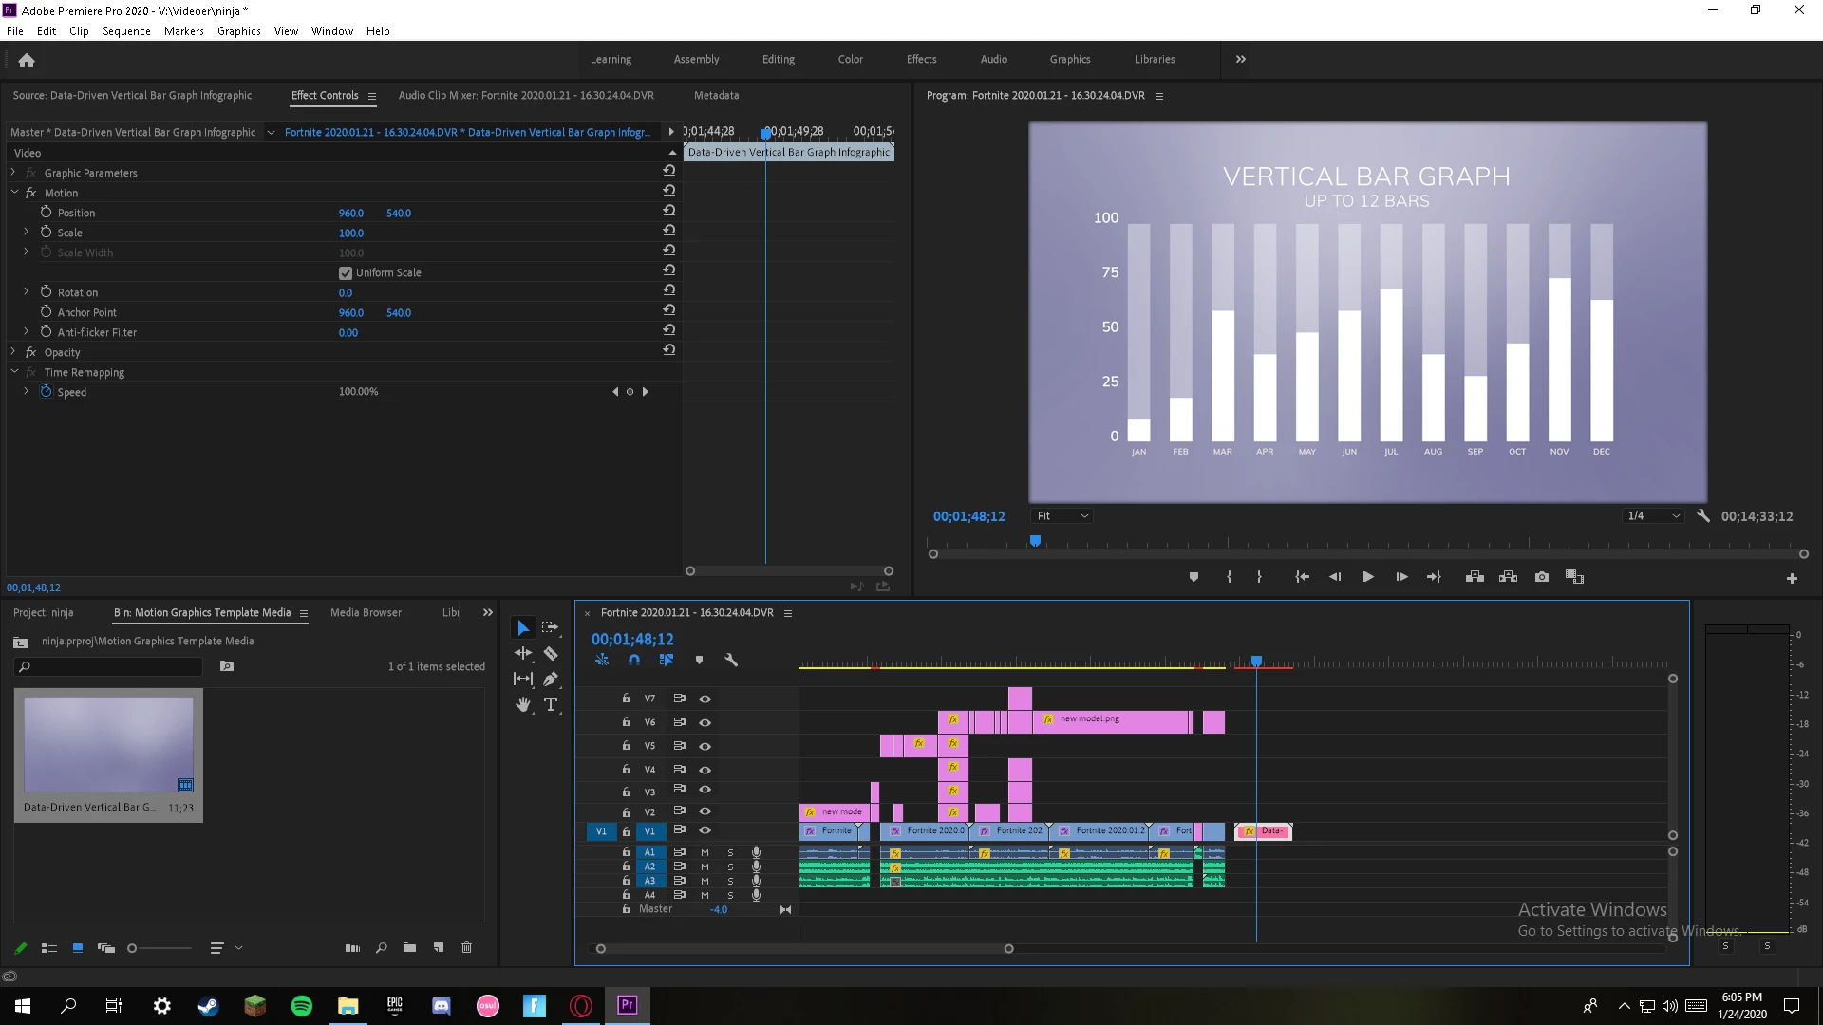Viewport: 1823px width, 1025px height.
Task: Switch to the Color workspace tab
Action: pos(850,59)
